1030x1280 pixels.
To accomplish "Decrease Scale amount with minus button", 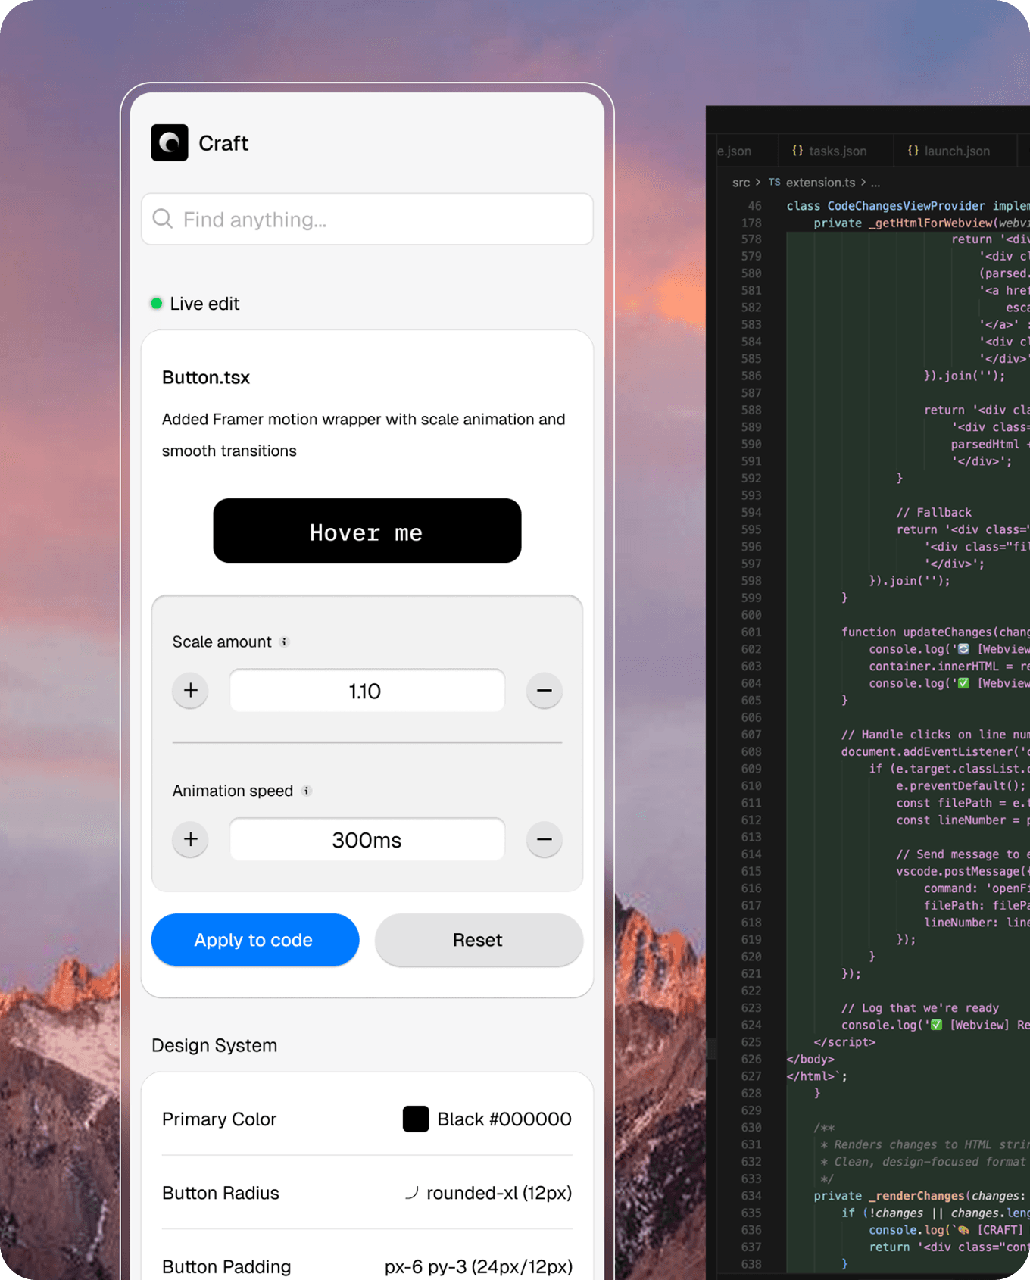I will point(544,691).
